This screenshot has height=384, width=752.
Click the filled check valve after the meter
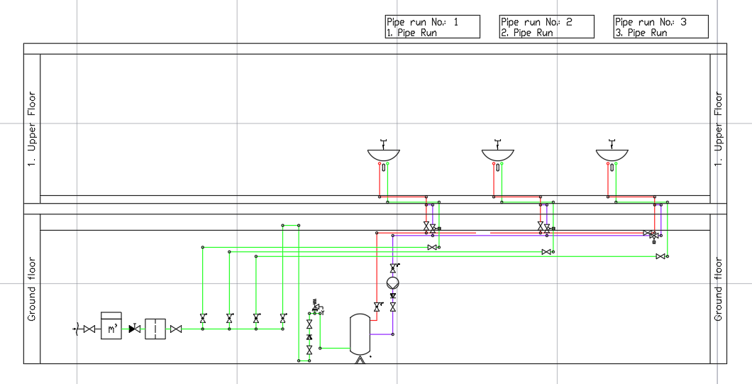[x=135, y=329]
